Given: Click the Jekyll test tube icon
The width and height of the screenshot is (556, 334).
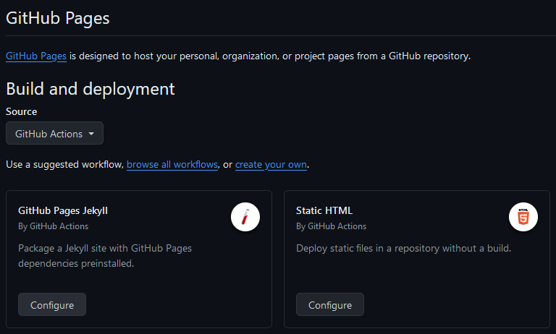Looking at the screenshot, I should click(245, 217).
